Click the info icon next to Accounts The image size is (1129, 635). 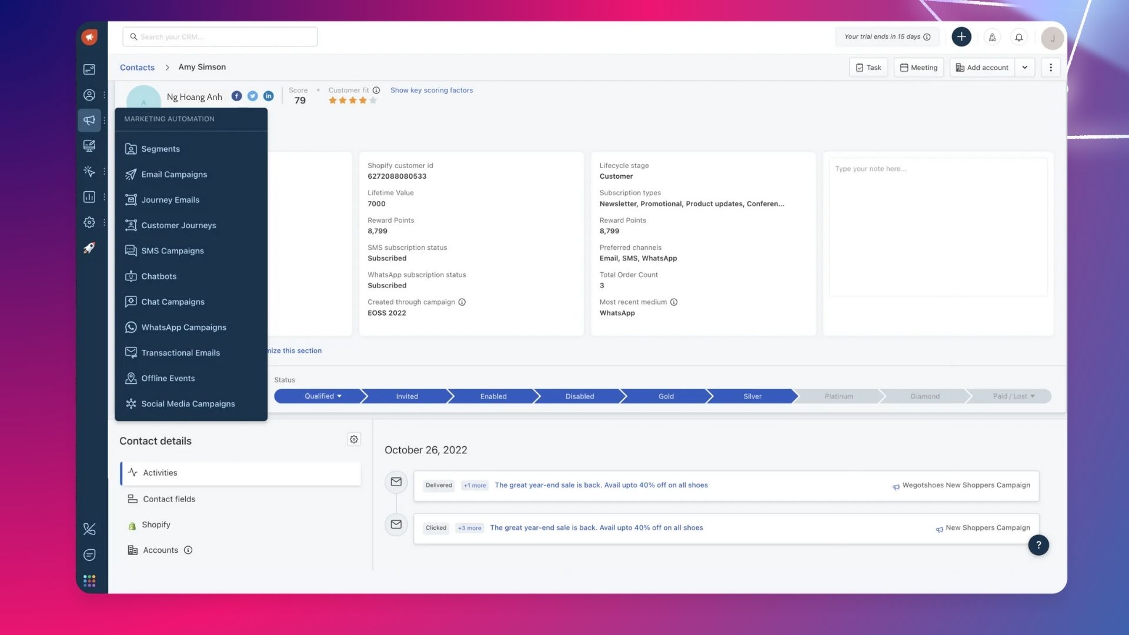(188, 550)
